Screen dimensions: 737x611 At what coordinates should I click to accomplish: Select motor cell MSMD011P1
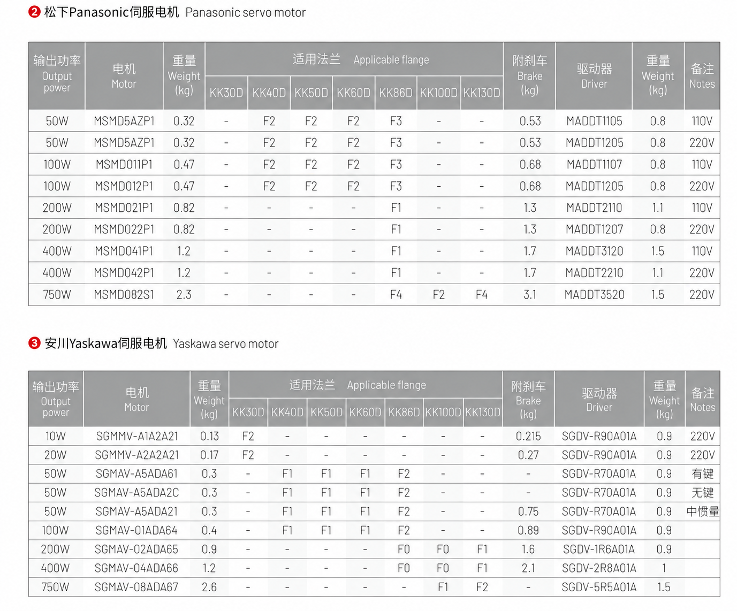pyautogui.click(x=124, y=165)
